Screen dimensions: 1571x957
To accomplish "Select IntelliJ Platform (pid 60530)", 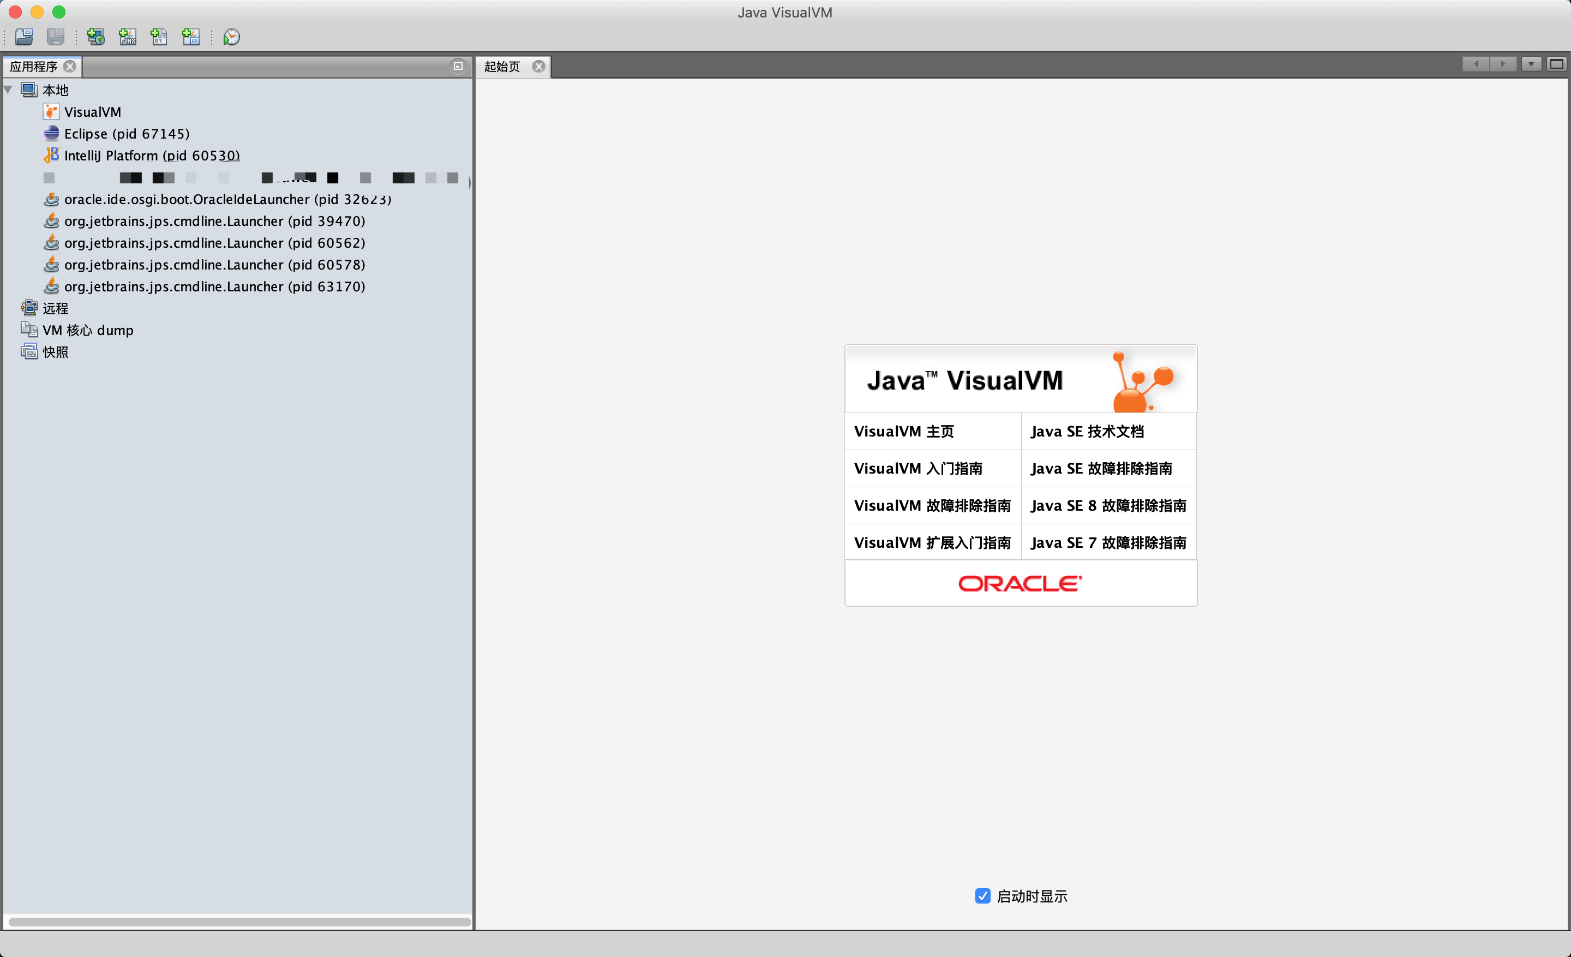I will pos(152,155).
